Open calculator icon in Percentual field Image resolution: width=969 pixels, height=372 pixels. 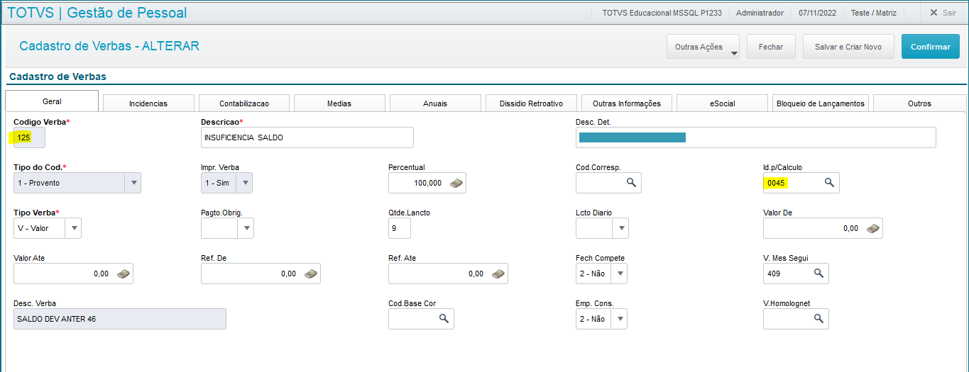click(x=456, y=183)
